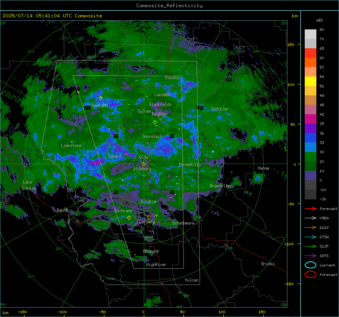The image size is (339, 317).
Task: Click the orange 111V arrow in the legend
Action: [310, 227]
